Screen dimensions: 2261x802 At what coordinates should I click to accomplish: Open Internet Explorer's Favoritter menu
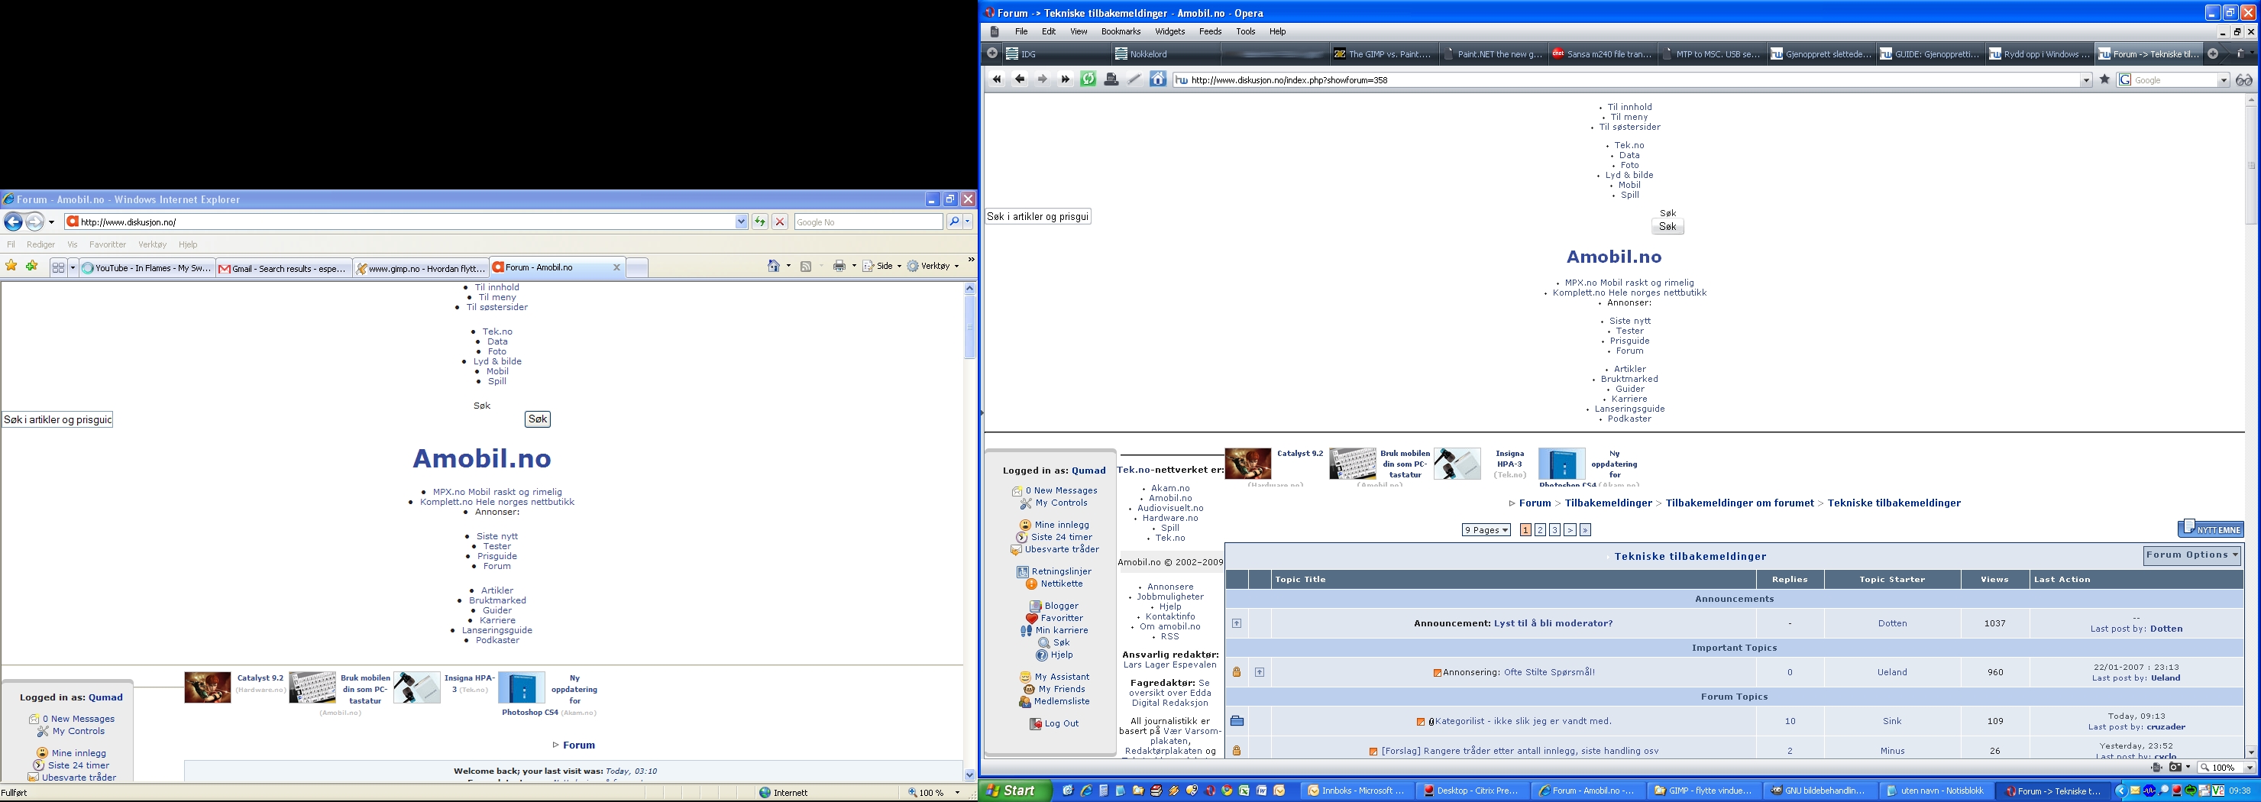(108, 245)
